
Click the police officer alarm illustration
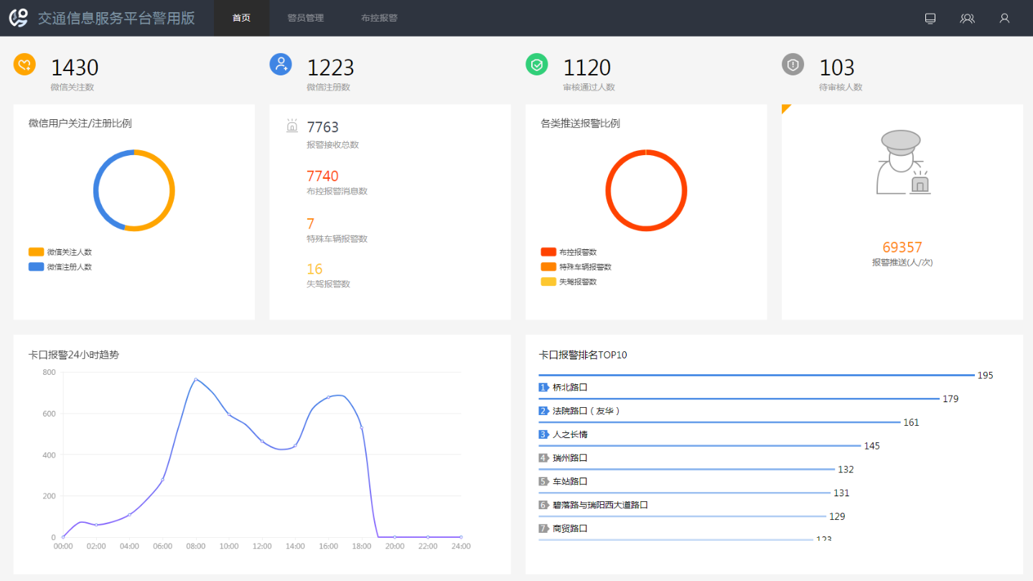902,163
